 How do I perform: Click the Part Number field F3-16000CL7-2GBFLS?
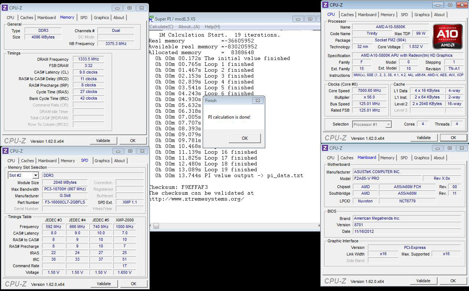click(65, 202)
